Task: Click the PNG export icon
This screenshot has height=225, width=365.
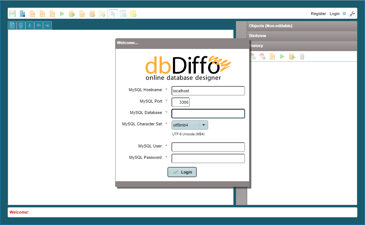Action: [x=82, y=14]
